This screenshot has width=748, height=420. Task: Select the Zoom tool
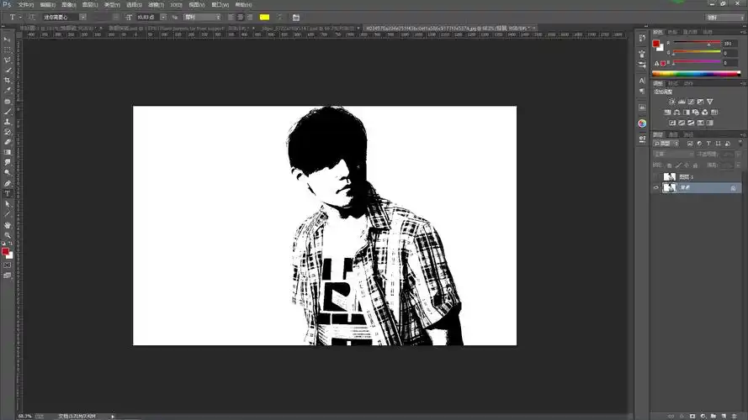pos(8,235)
